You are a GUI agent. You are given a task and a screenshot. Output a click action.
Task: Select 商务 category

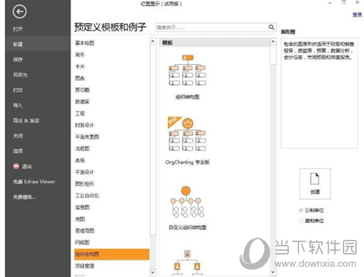80,55
